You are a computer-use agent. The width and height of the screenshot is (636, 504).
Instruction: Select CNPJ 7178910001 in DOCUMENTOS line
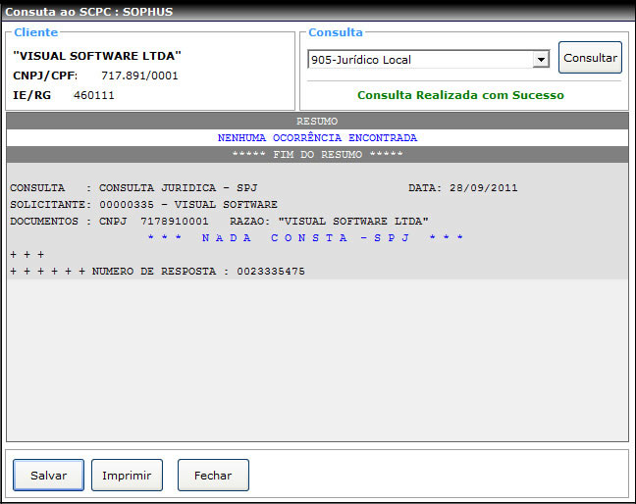click(x=154, y=222)
